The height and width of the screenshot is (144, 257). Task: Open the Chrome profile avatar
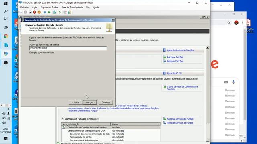(x=236, y=23)
